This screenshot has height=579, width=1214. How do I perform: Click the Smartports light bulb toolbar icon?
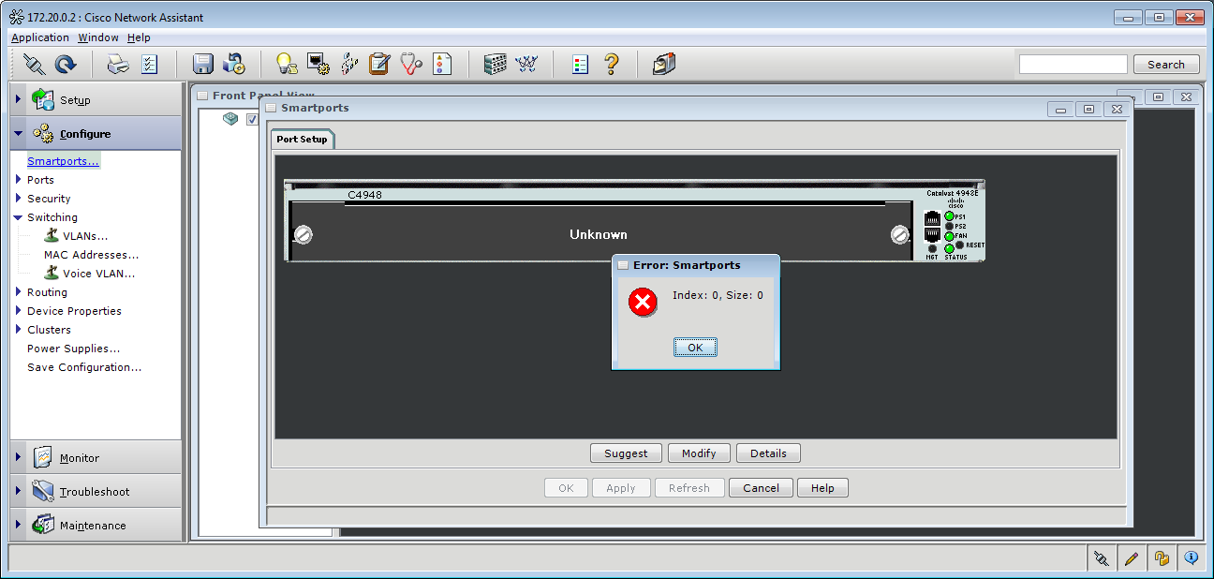point(287,64)
